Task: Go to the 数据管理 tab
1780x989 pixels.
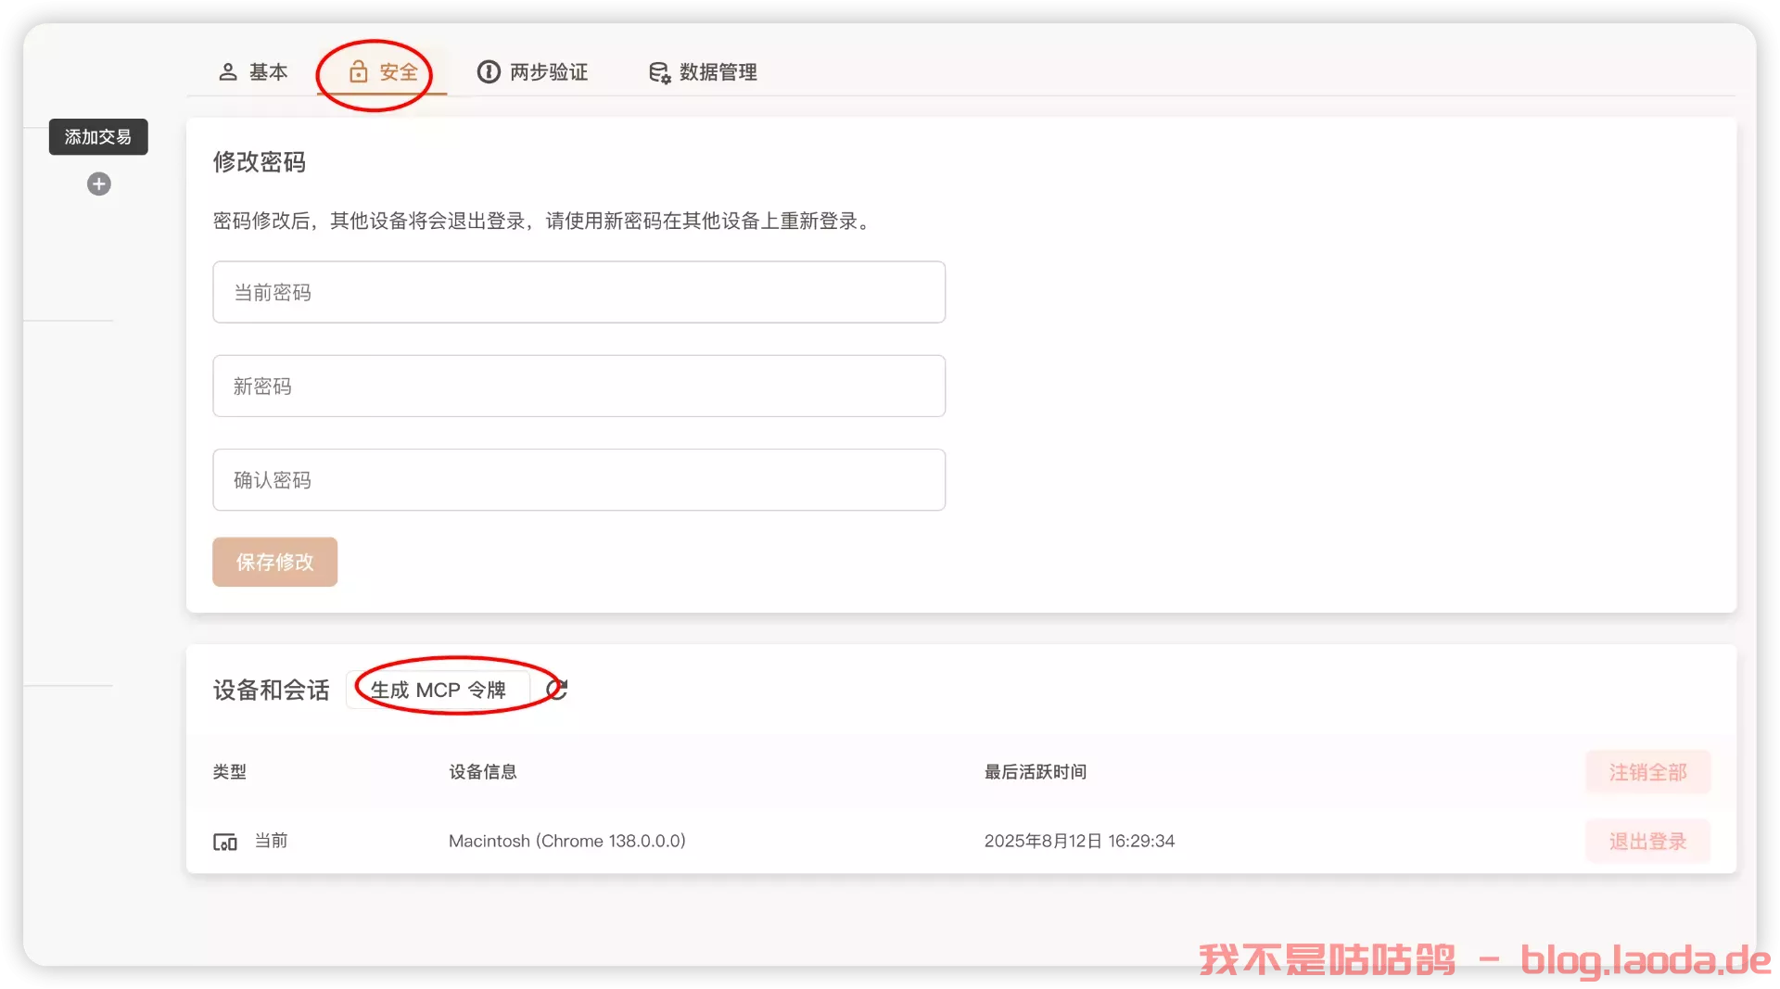Action: click(x=703, y=71)
